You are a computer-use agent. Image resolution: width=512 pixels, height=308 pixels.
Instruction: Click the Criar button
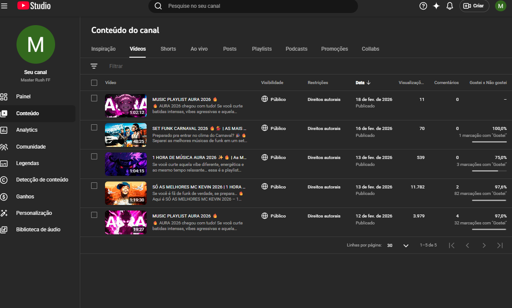pos(474,6)
